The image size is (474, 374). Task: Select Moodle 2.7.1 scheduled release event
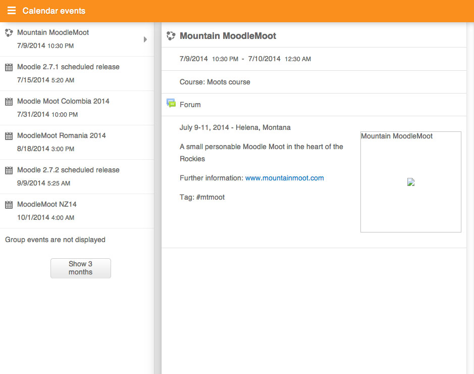point(77,73)
